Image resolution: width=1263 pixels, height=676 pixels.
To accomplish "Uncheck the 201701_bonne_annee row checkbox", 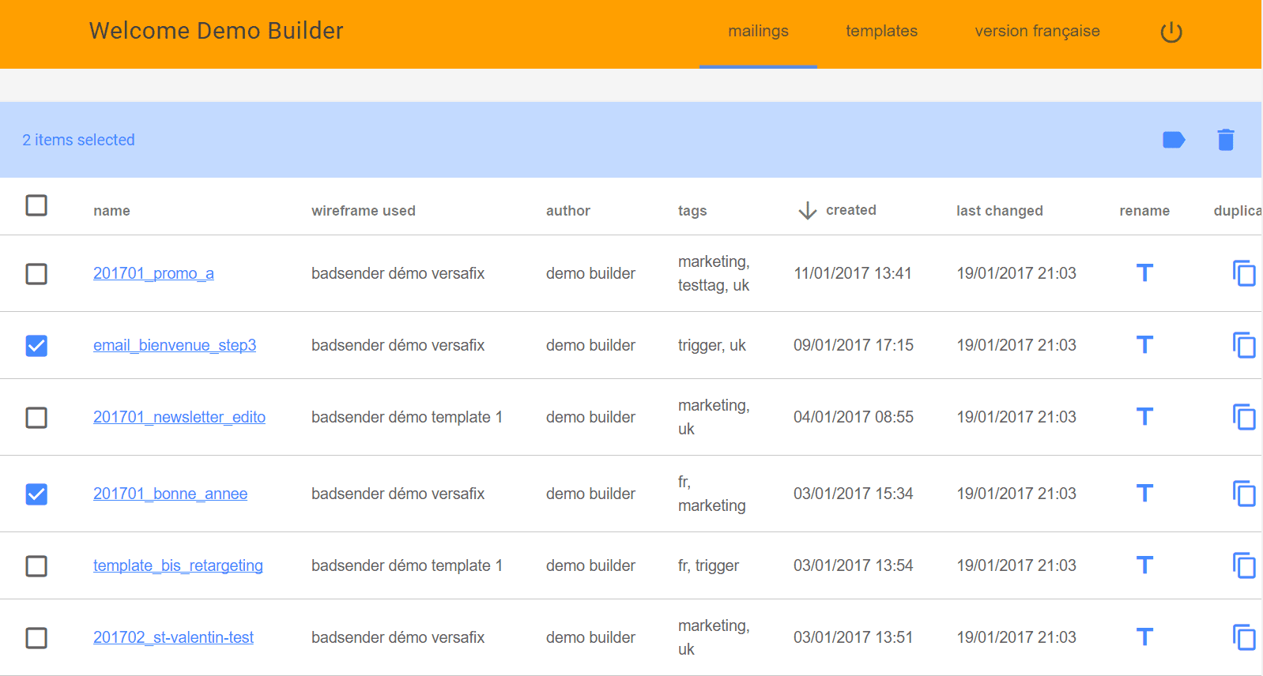I will 36,494.
